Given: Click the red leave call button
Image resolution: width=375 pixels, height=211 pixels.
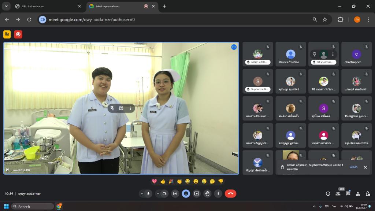Looking at the screenshot, I should (x=230, y=193).
